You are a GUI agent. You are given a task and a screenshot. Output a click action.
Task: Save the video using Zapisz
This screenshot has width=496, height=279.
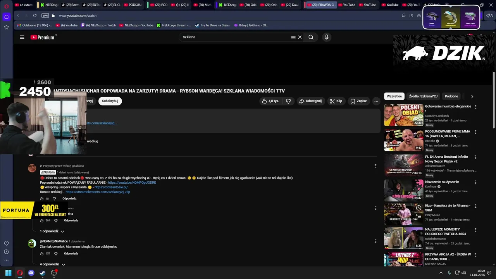point(358,101)
